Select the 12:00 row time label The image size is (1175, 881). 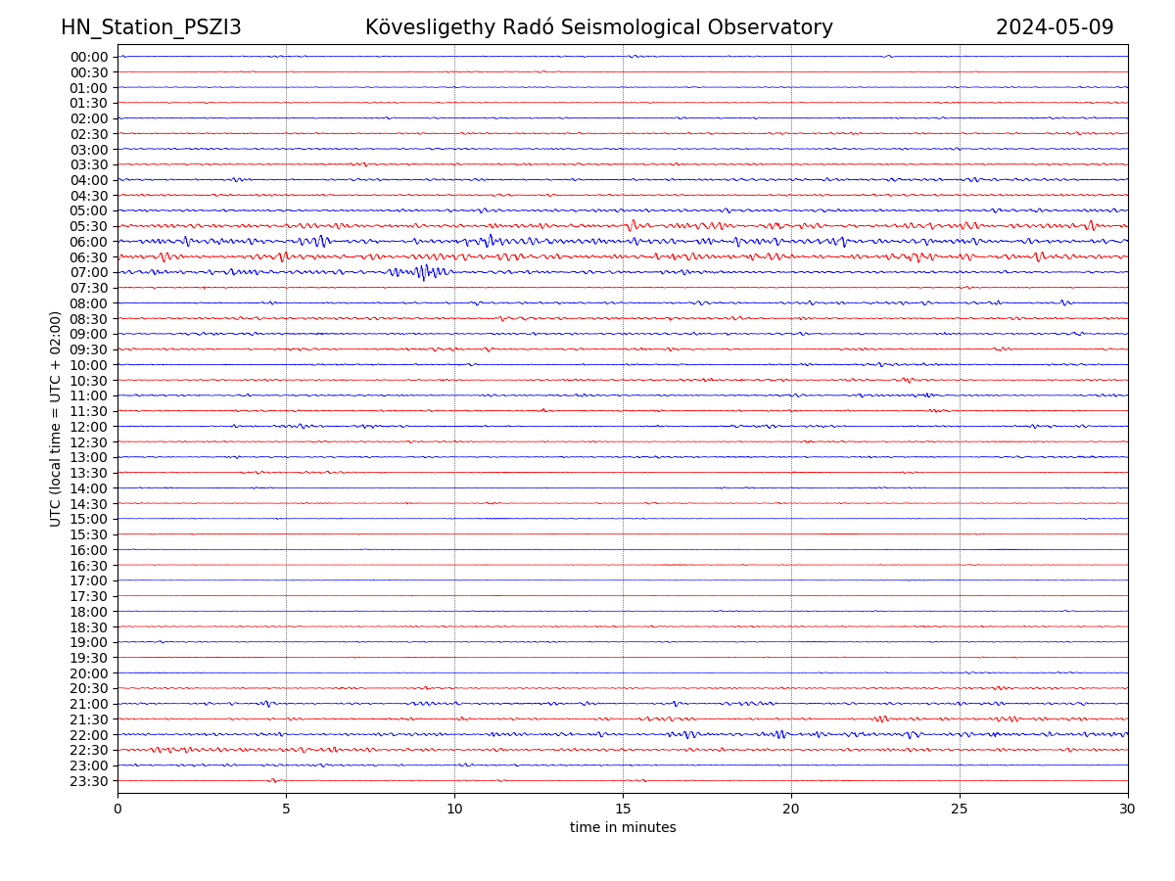[x=89, y=427]
